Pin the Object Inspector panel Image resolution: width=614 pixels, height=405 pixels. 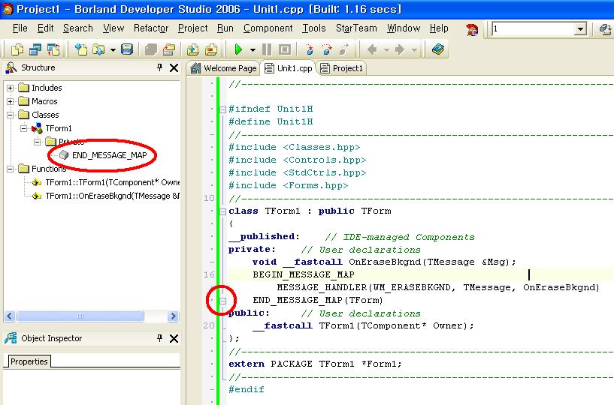tap(159, 338)
